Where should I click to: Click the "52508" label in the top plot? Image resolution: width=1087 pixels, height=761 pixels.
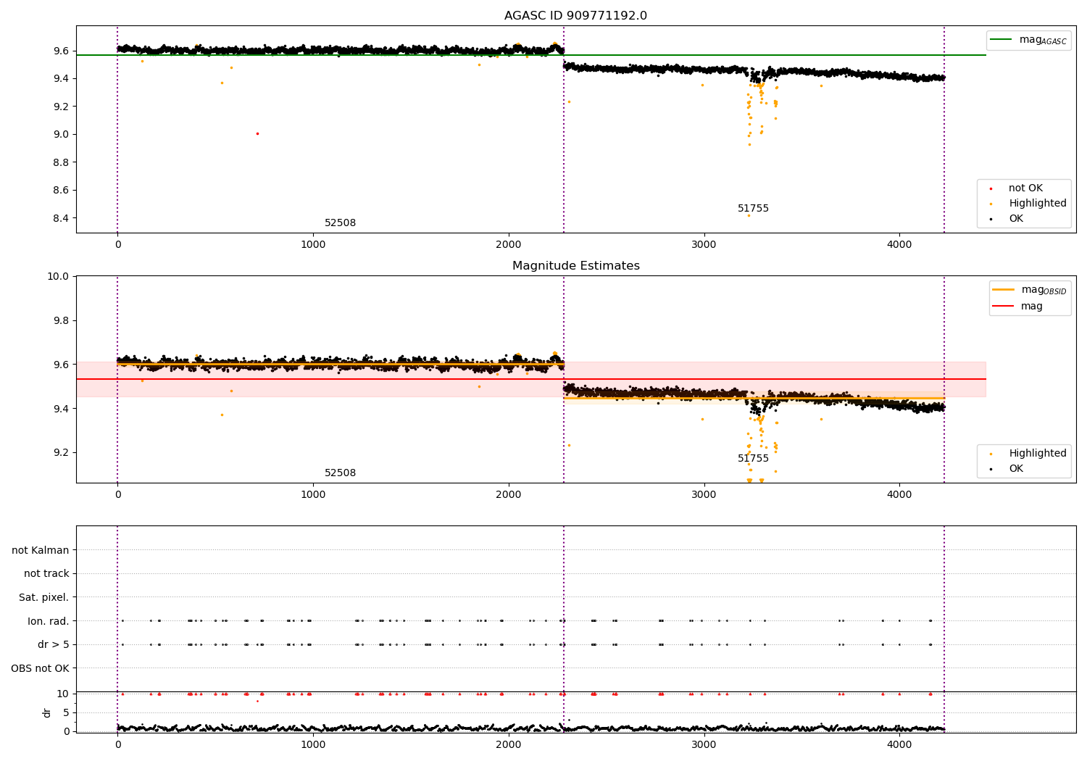(340, 223)
